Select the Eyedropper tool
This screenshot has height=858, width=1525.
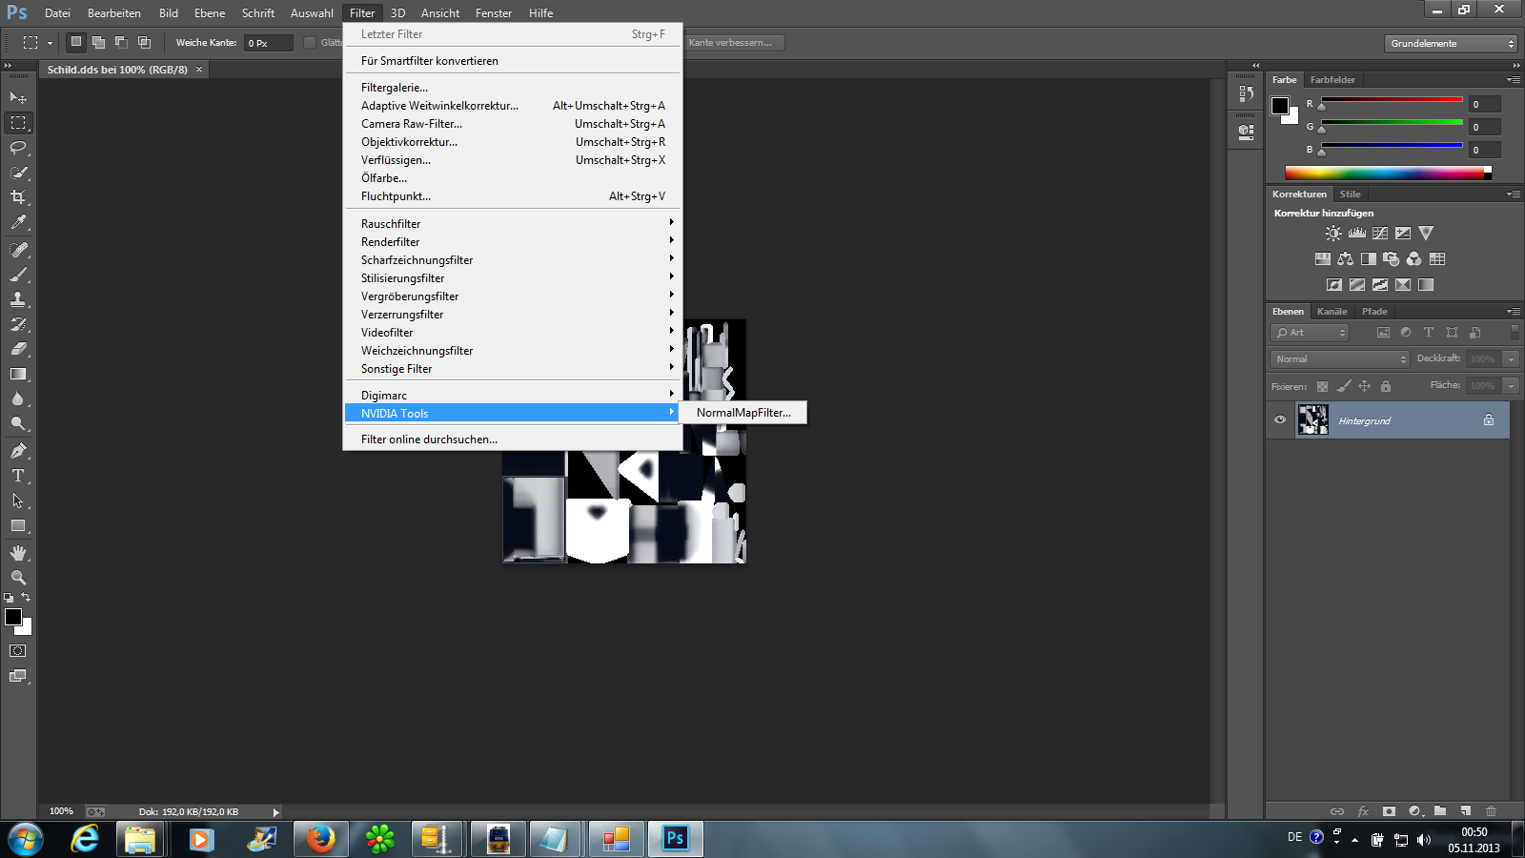[18, 222]
